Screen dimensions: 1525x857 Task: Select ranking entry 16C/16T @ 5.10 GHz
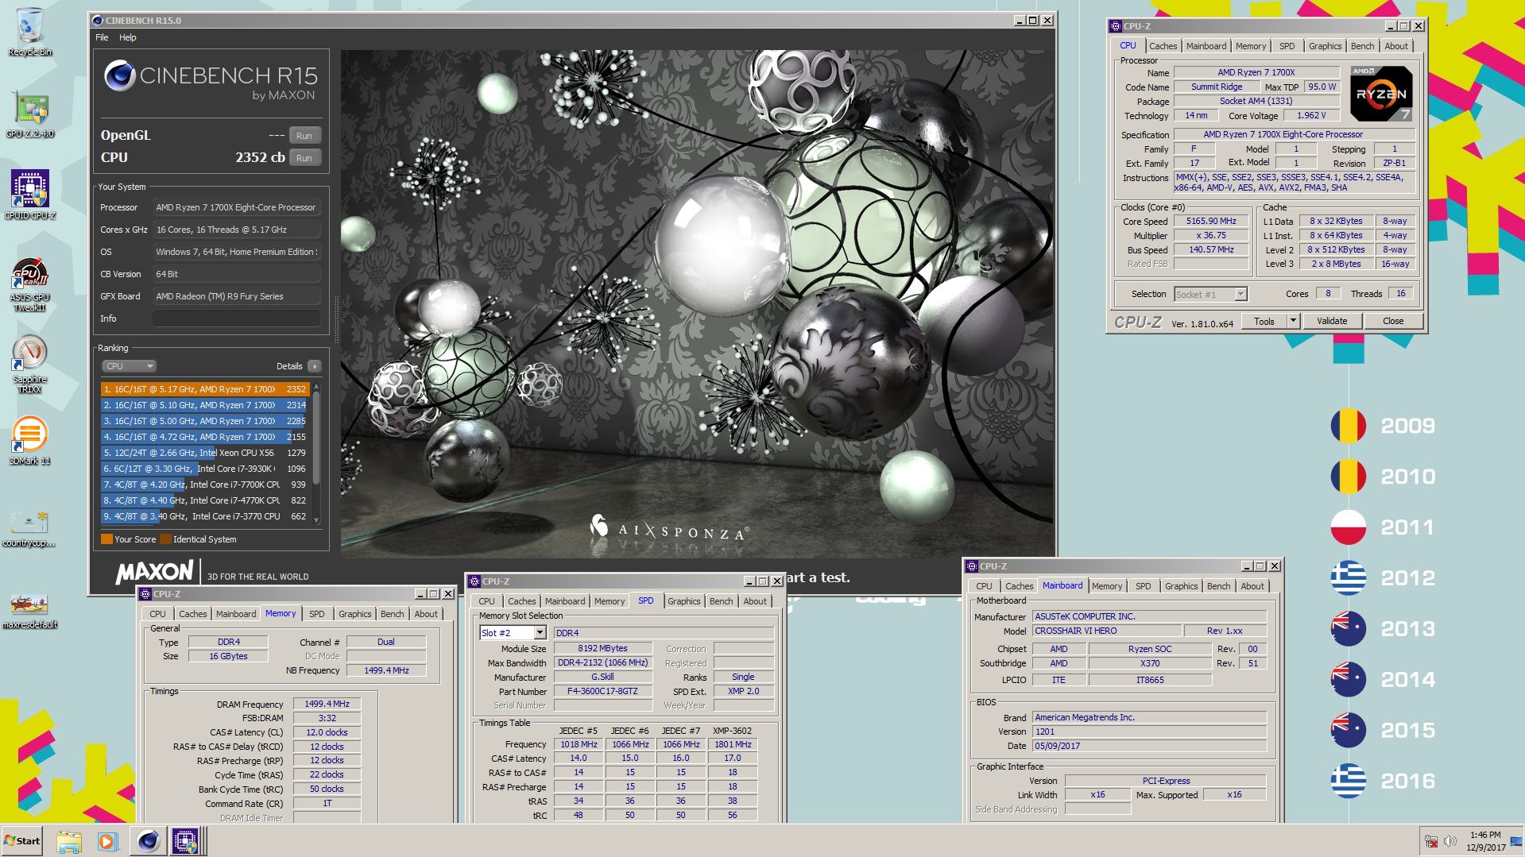coord(204,405)
